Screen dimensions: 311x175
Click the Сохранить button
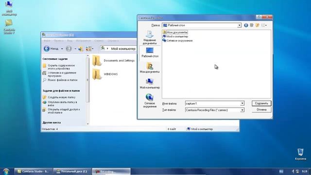click(x=261, y=104)
